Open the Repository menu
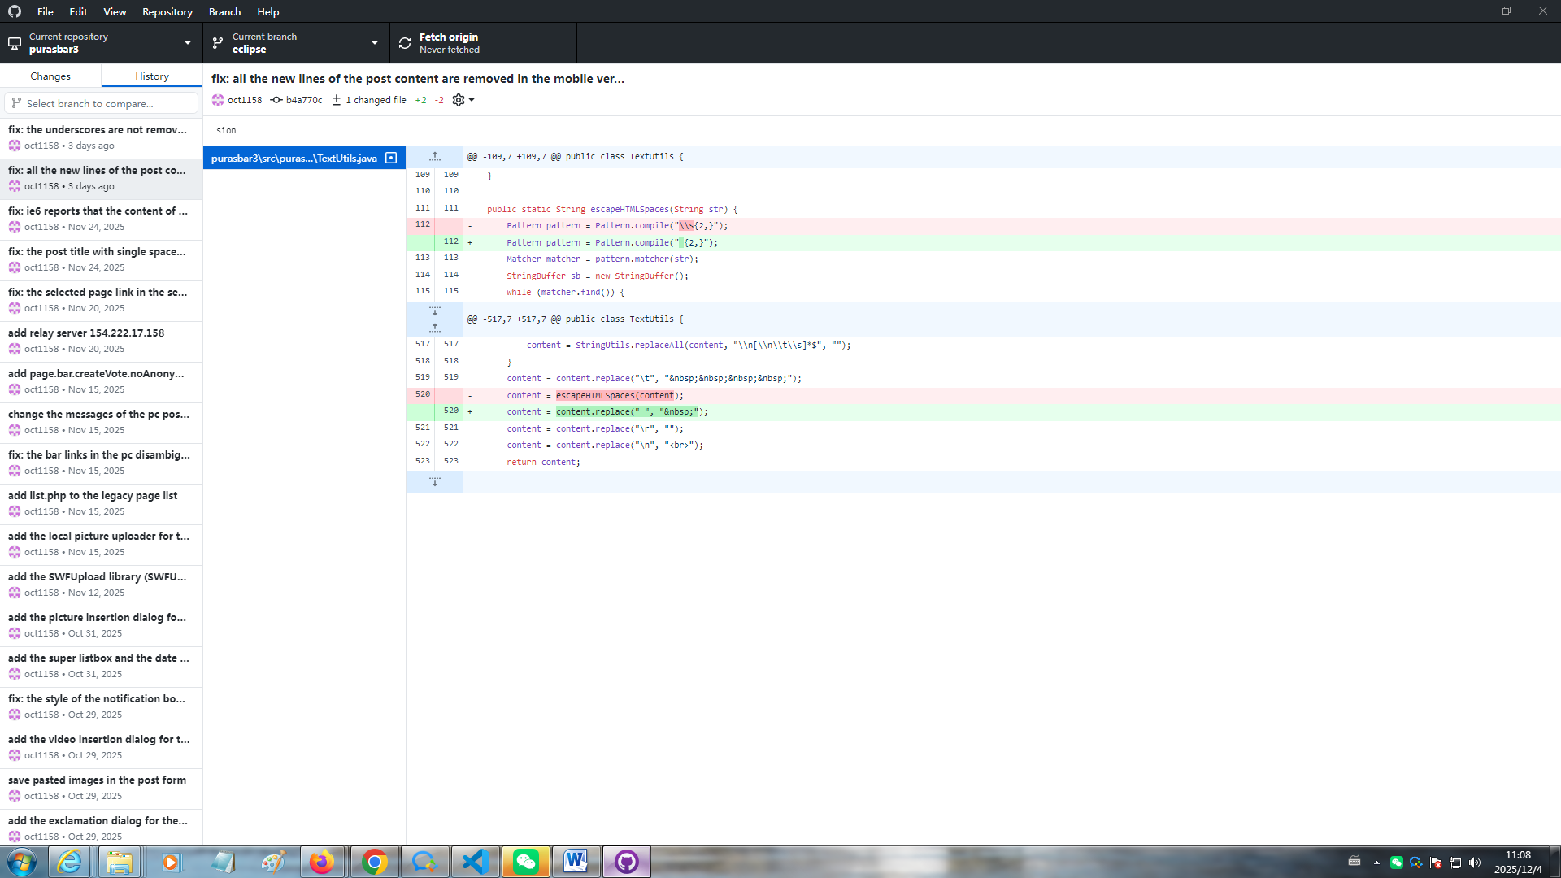The image size is (1561, 878). coord(167,11)
